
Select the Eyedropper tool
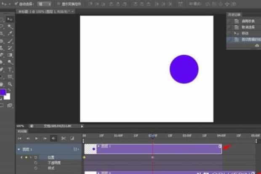(x=10, y=33)
